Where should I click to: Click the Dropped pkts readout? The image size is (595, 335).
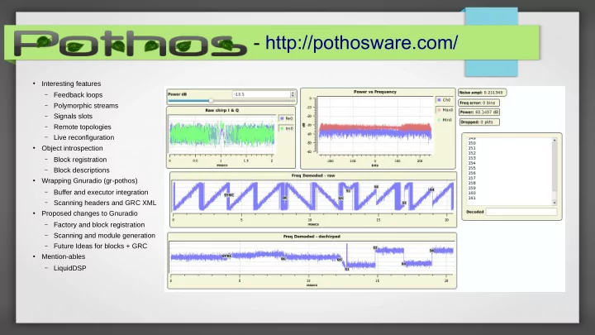click(x=479, y=122)
